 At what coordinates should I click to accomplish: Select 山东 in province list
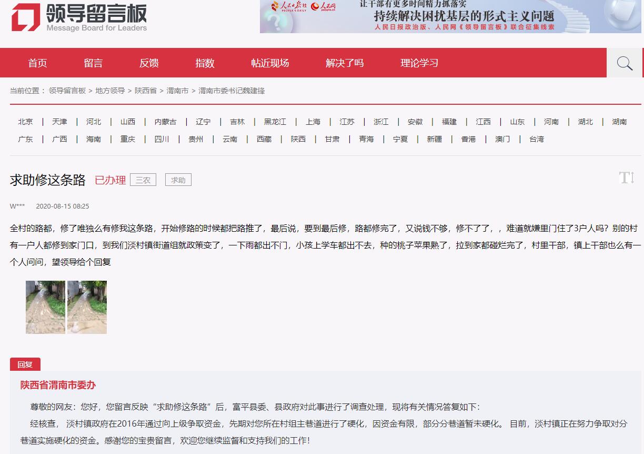(517, 122)
